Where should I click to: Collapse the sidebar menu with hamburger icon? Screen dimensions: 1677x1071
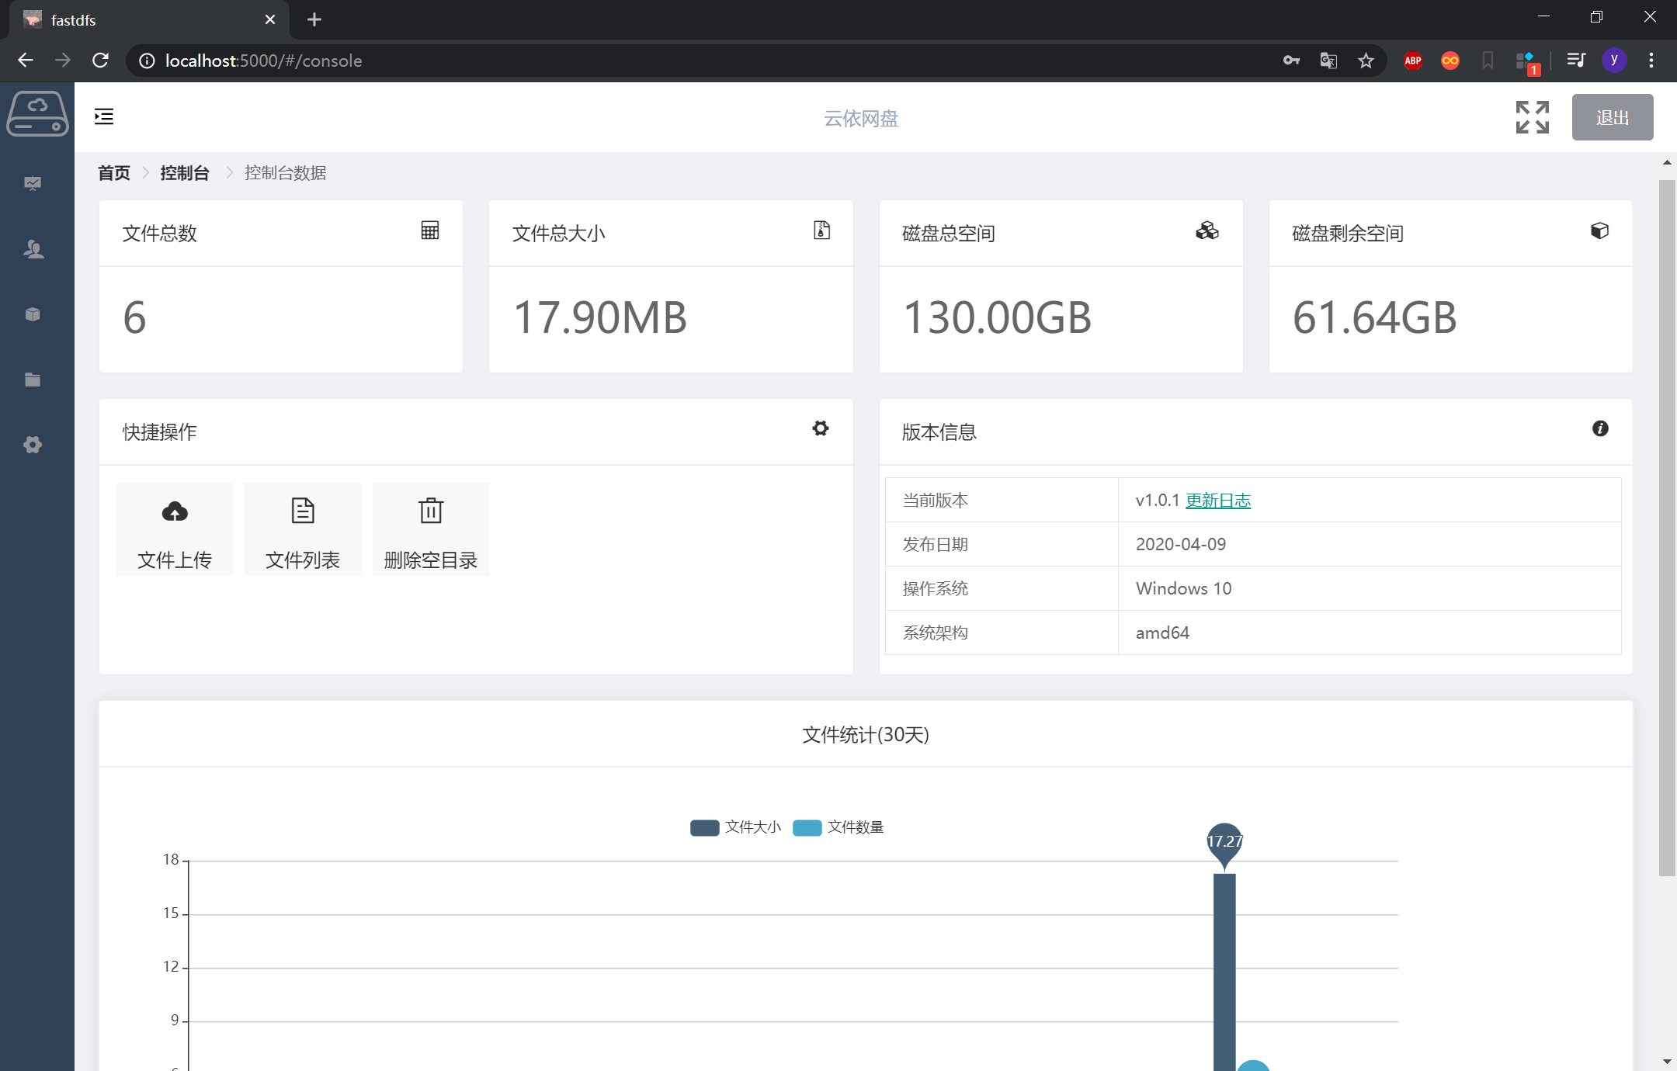tap(104, 117)
